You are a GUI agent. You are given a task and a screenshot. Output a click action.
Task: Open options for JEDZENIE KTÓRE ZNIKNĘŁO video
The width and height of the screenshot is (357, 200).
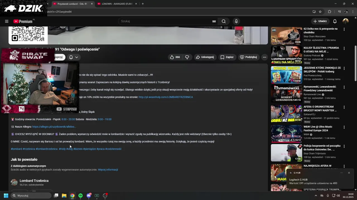click(x=344, y=68)
